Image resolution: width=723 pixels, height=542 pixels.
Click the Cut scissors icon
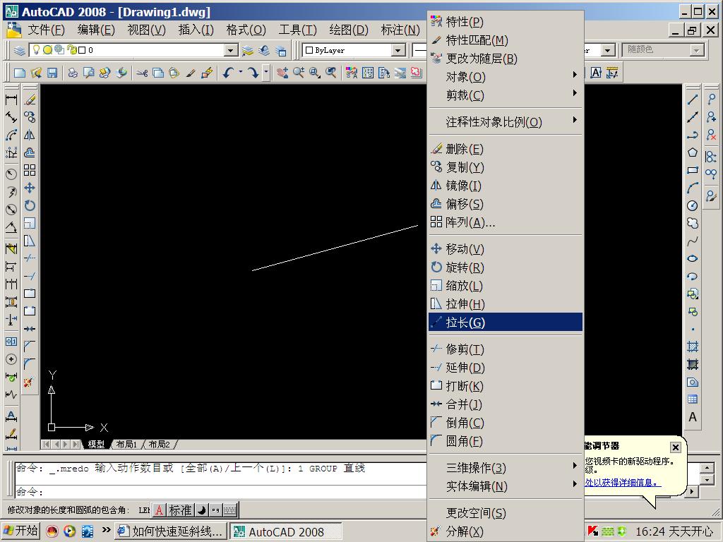142,73
